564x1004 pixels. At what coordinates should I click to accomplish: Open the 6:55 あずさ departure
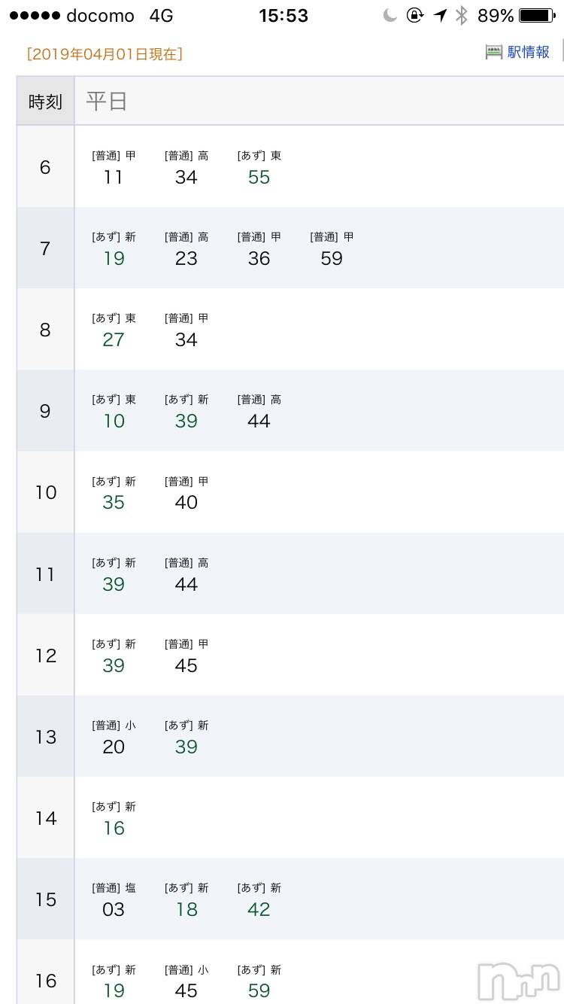[259, 168]
